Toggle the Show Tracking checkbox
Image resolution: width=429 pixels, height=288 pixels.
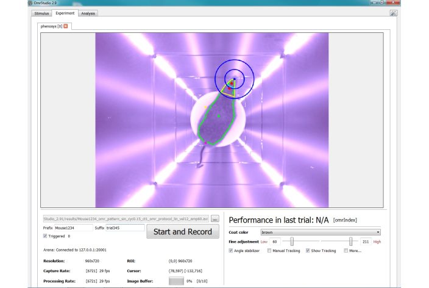[308, 250]
